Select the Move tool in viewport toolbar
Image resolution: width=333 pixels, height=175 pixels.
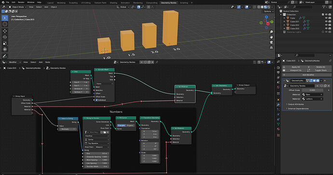point(5,30)
